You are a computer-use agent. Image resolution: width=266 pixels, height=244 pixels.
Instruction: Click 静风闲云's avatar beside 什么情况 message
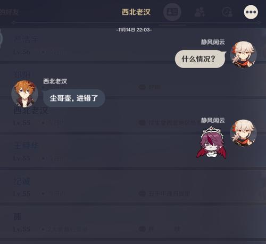243,55
